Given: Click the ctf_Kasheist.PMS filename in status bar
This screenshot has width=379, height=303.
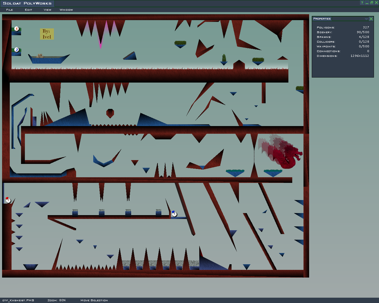Looking at the screenshot, I should click(18, 300).
